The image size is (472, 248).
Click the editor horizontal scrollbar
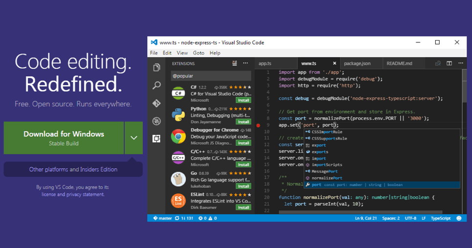point(360,212)
